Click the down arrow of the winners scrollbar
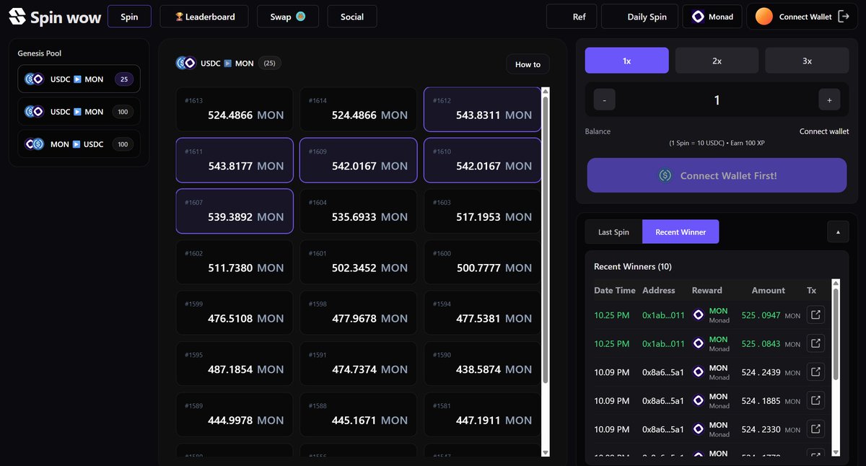The image size is (866, 466). point(836,452)
